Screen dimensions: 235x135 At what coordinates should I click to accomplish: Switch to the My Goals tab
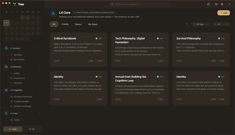pos(93,24)
